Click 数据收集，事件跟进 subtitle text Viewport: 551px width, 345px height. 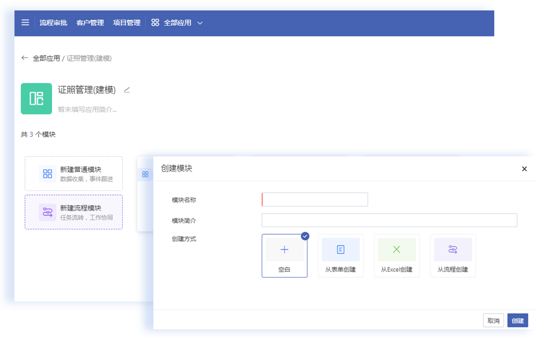86,179
